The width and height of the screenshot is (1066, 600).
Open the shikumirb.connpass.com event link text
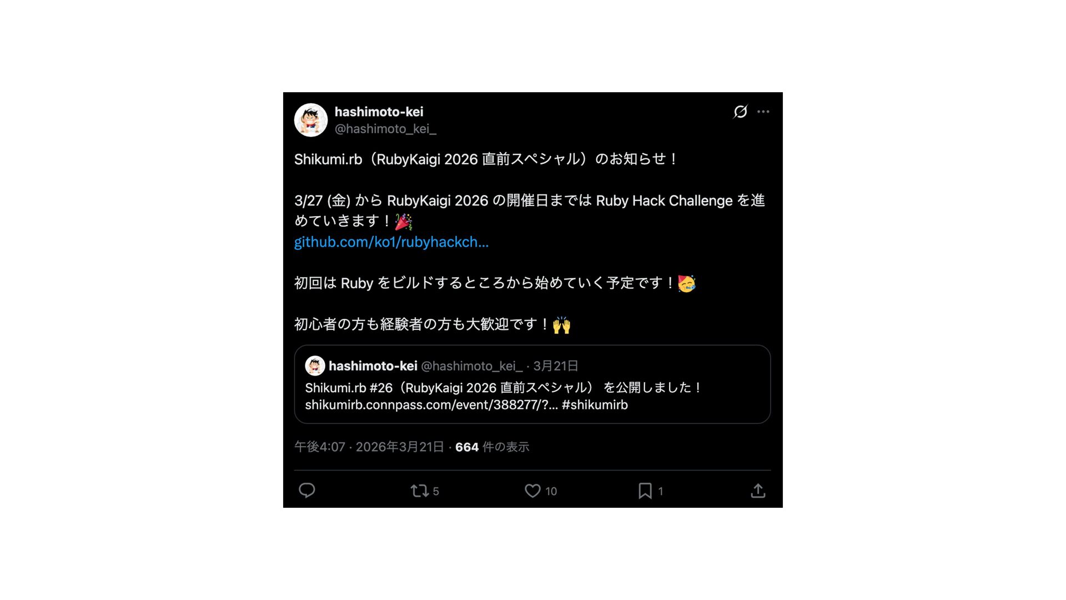[x=431, y=405]
